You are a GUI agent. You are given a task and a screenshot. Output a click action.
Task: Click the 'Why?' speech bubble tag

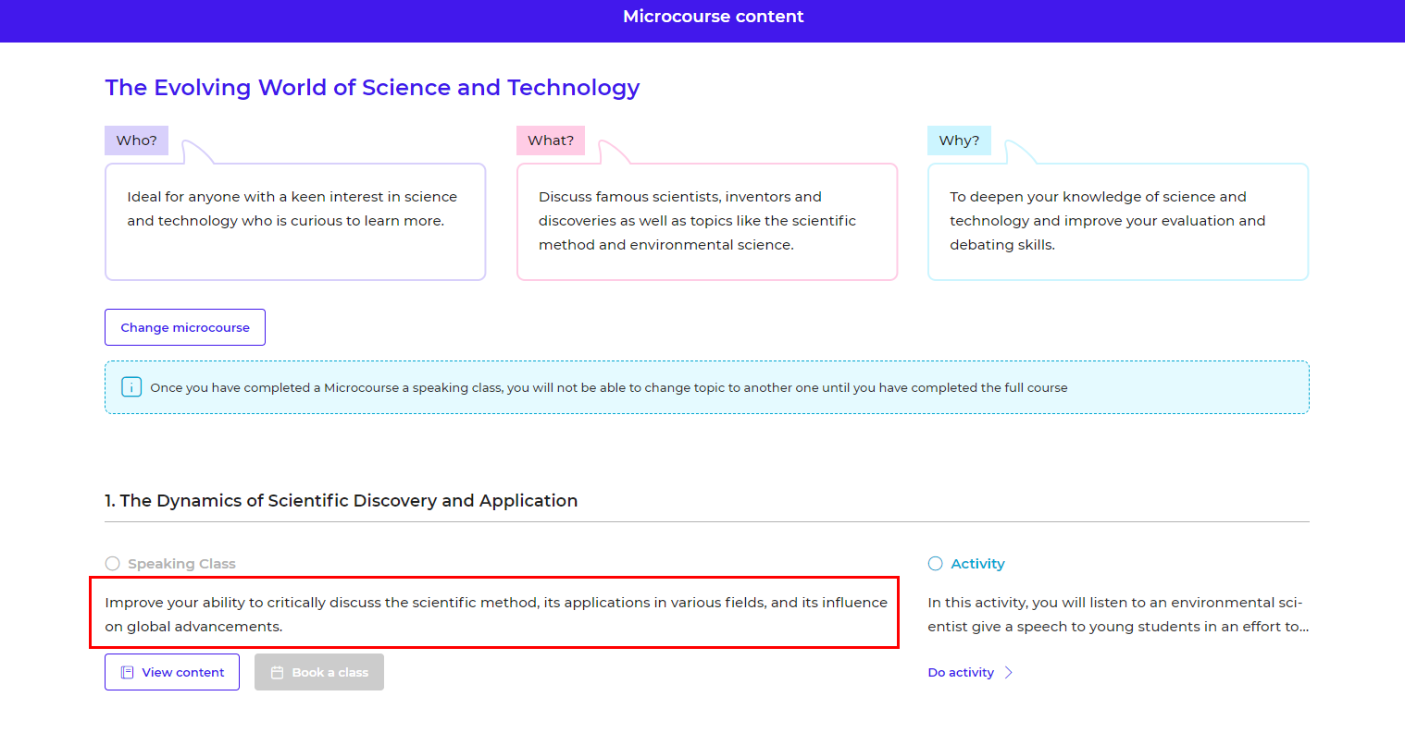pyautogui.click(x=959, y=140)
